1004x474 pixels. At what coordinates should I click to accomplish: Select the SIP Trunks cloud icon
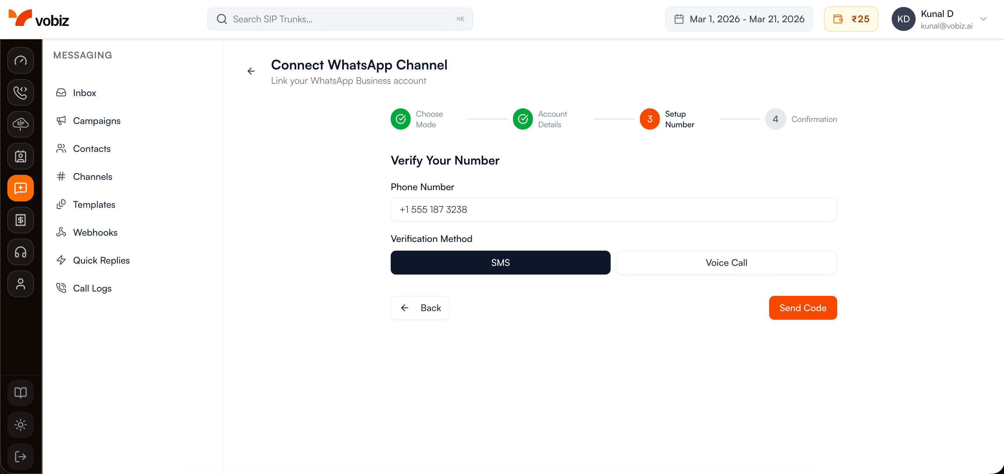pos(20,124)
